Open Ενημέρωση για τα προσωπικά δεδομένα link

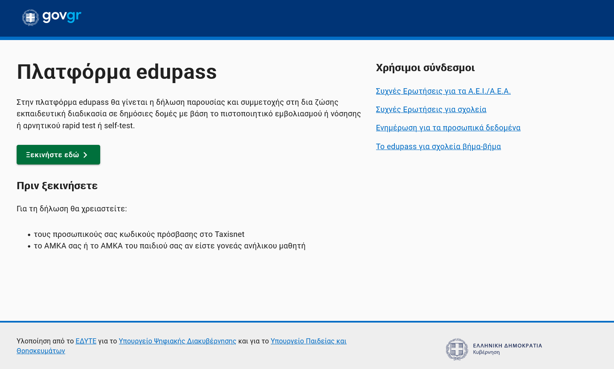448,128
